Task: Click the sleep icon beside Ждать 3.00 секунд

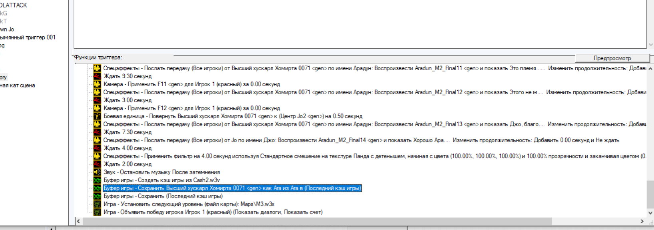Action: click(97, 100)
